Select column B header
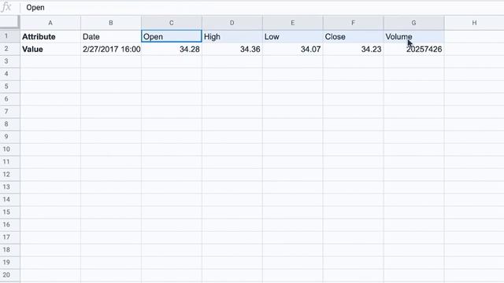The image size is (504, 283). coord(111,23)
